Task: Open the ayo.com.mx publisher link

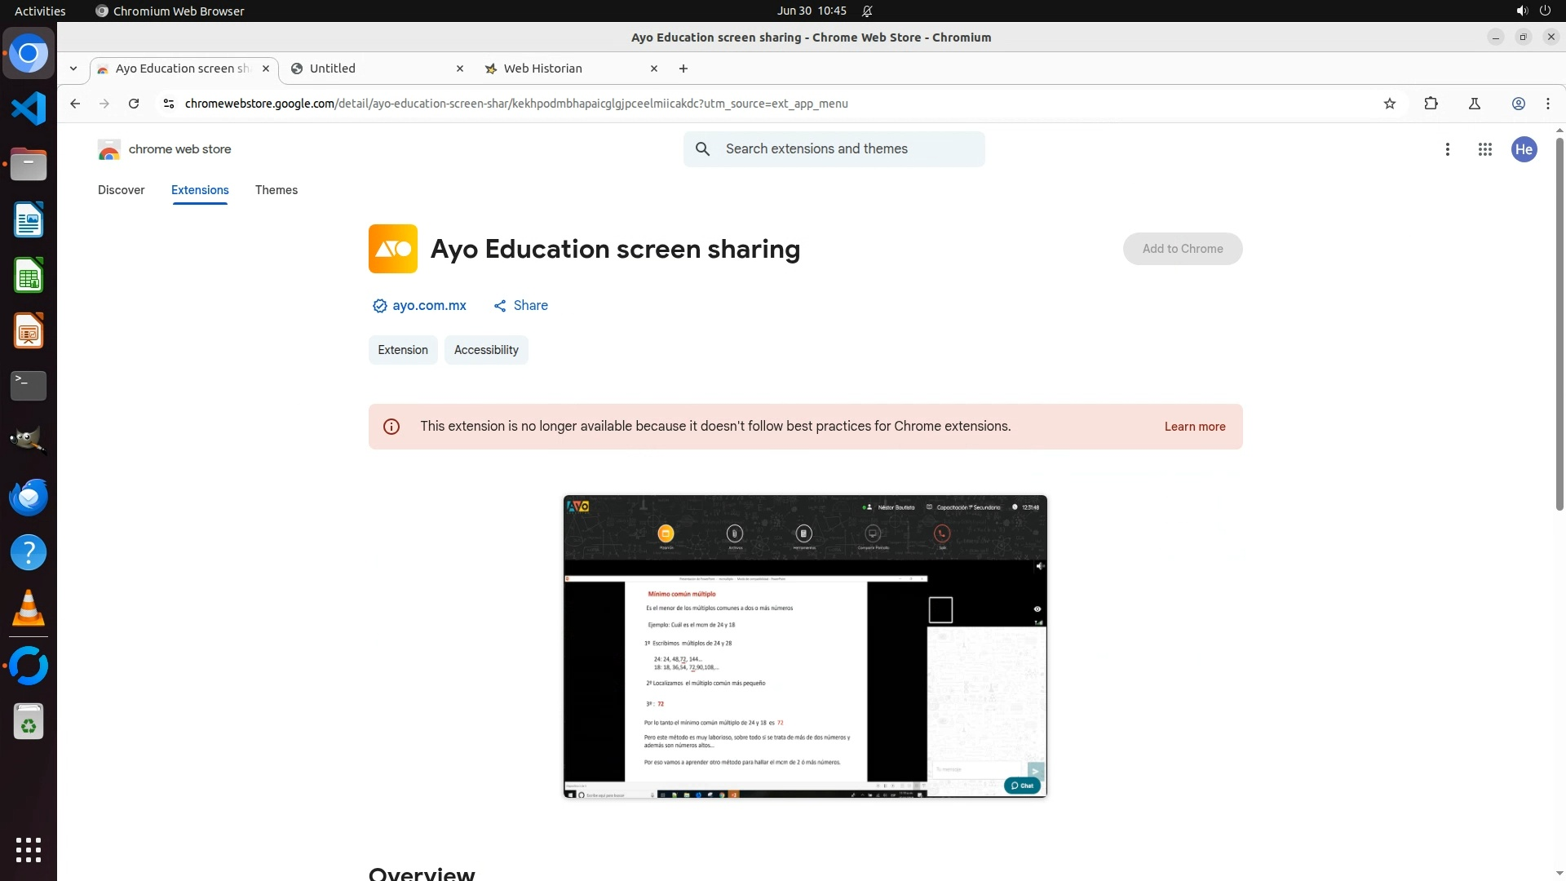Action: [x=429, y=305]
